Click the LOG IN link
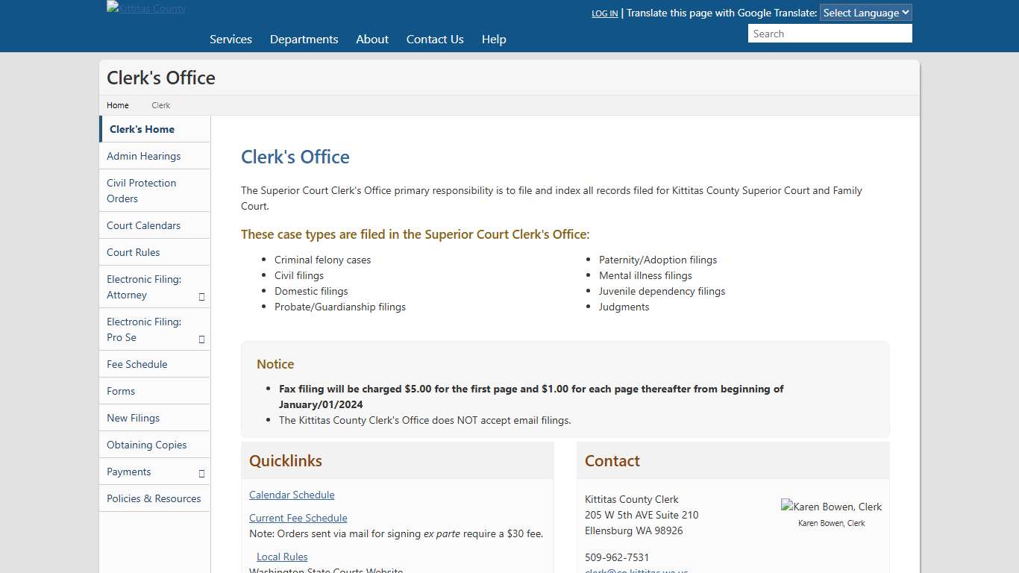 coord(604,13)
